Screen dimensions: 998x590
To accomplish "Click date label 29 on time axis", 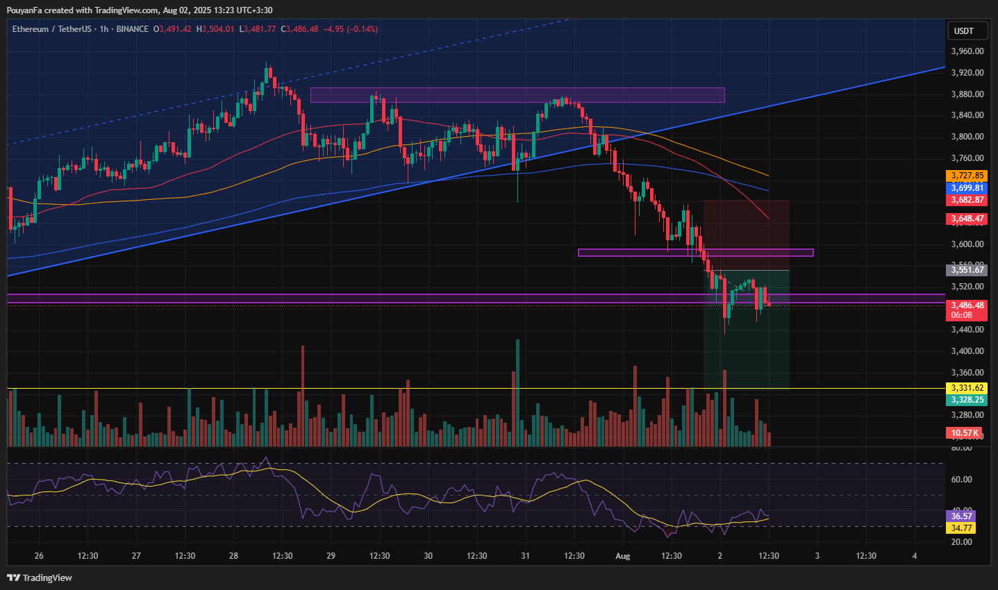I will 331,556.
